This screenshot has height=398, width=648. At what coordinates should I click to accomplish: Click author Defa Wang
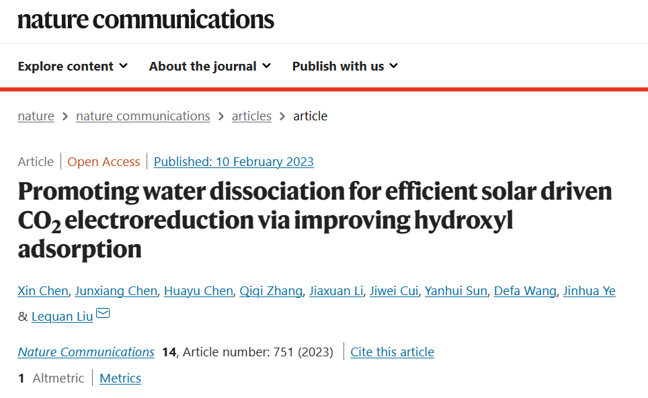click(525, 291)
